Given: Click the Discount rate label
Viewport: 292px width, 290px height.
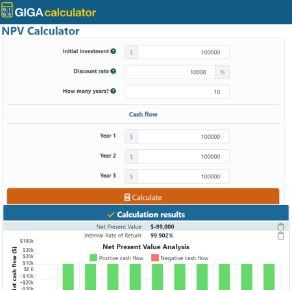Looking at the screenshot, I should click(x=91, y=71).
